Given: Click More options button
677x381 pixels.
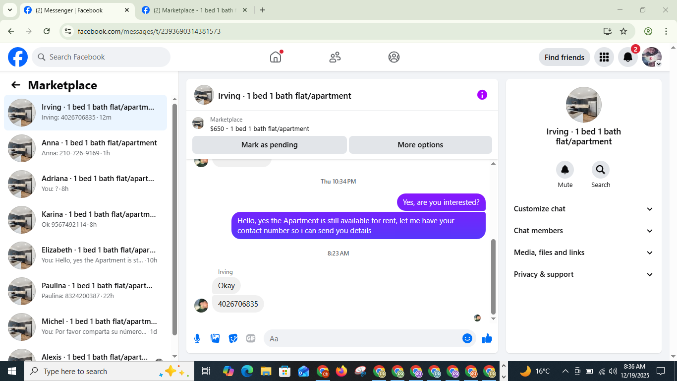Looking at the screenshot, I should 420,145.
